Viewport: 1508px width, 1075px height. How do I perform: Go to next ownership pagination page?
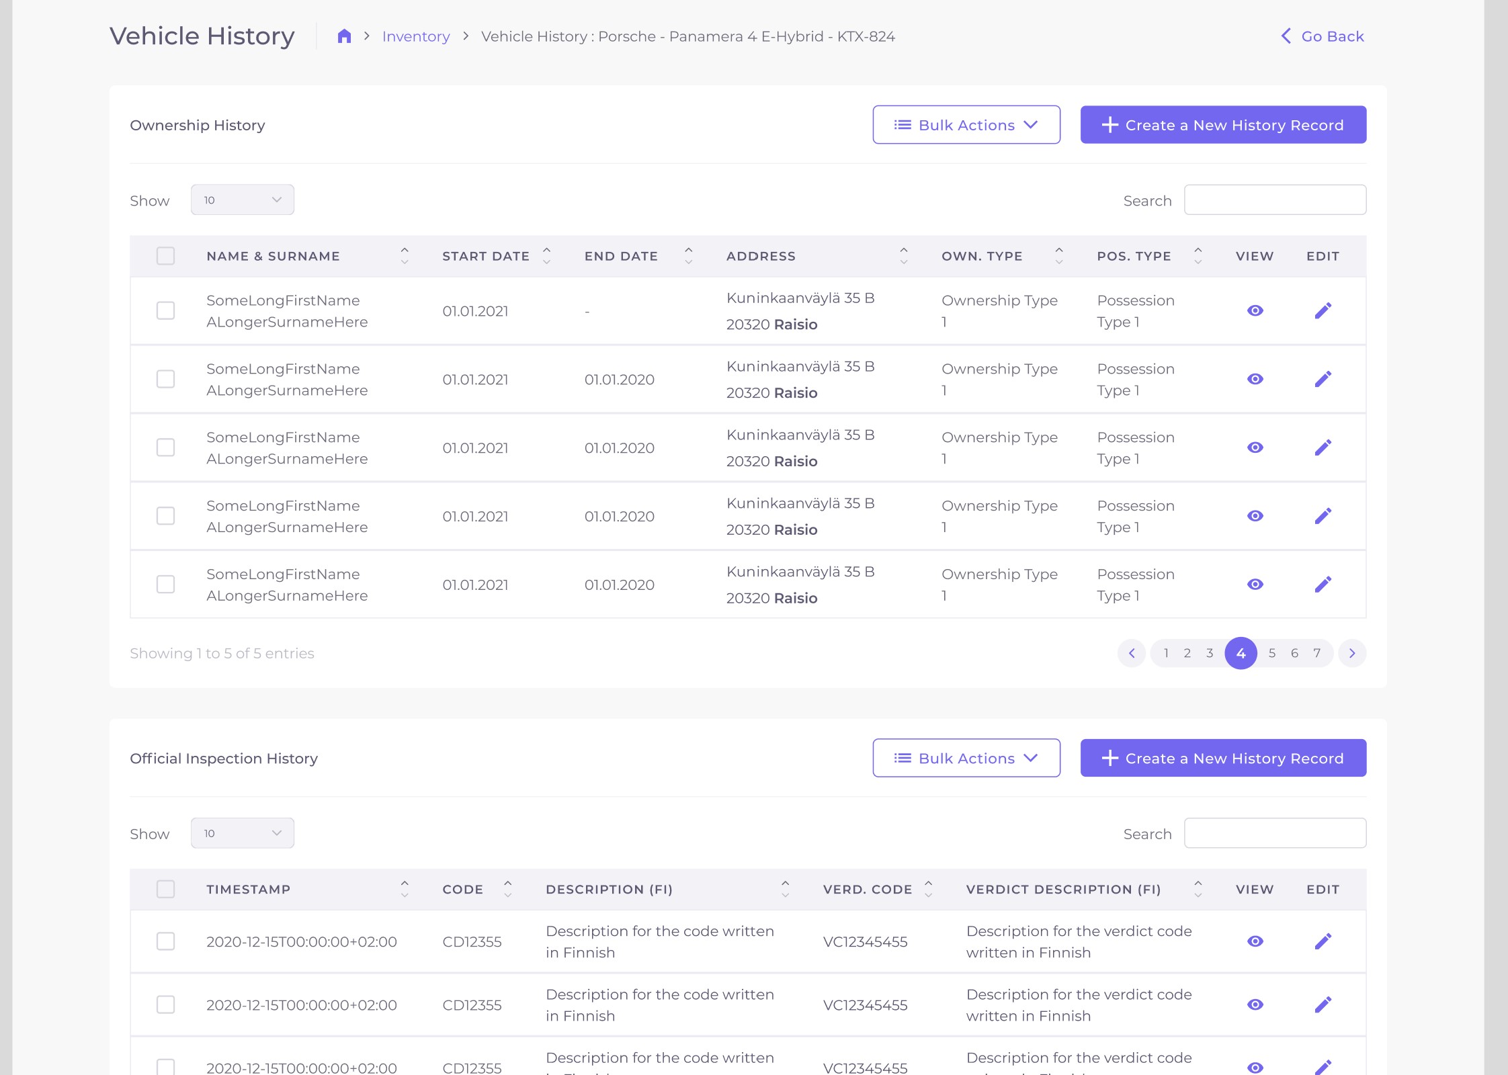(x=1352, y=653)
